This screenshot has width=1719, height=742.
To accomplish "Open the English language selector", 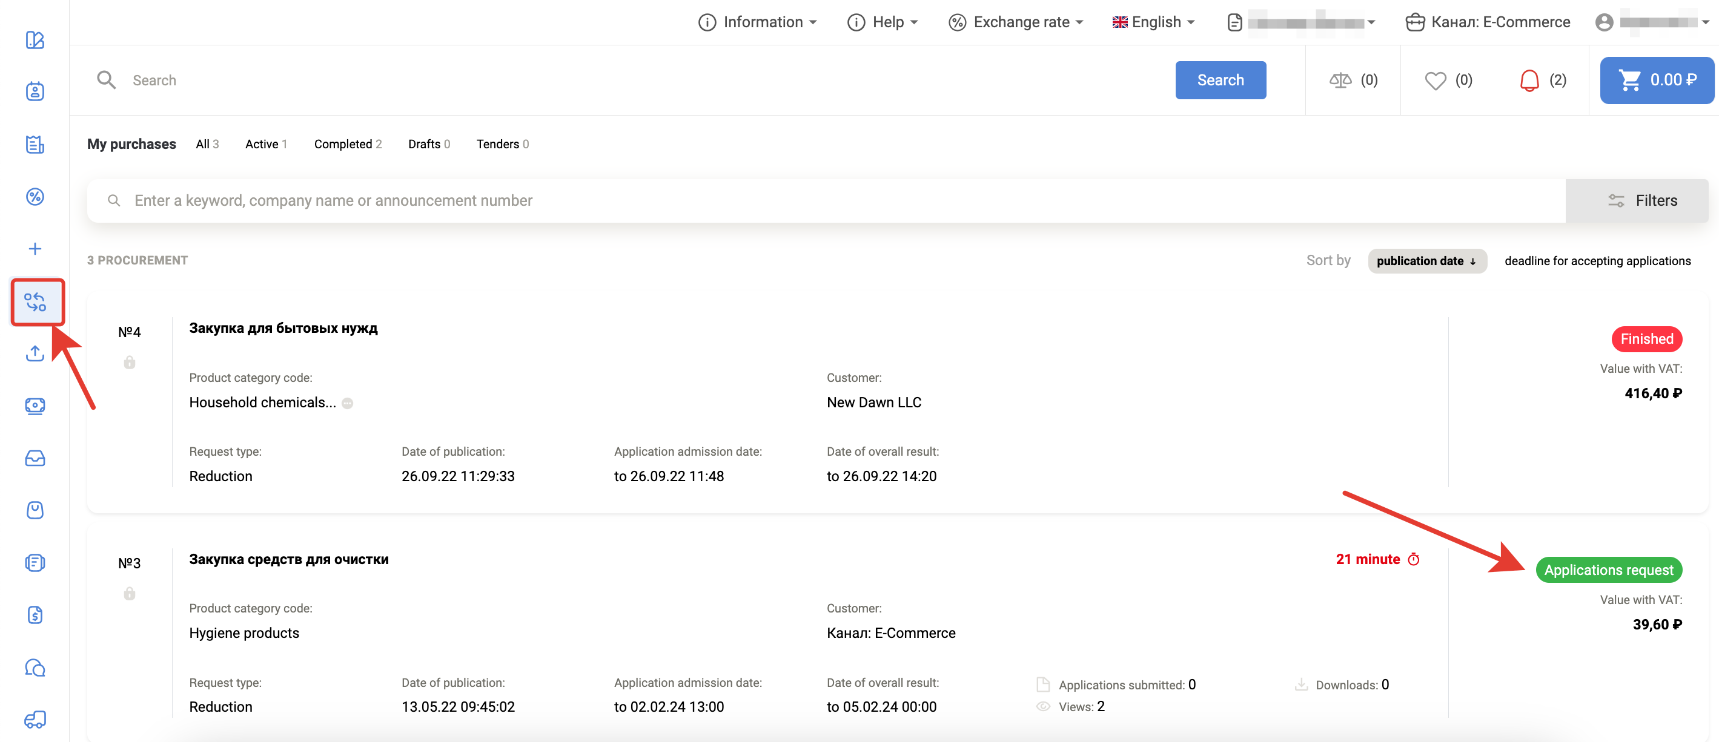I will pyautogui.click(x=1153, y=22).
